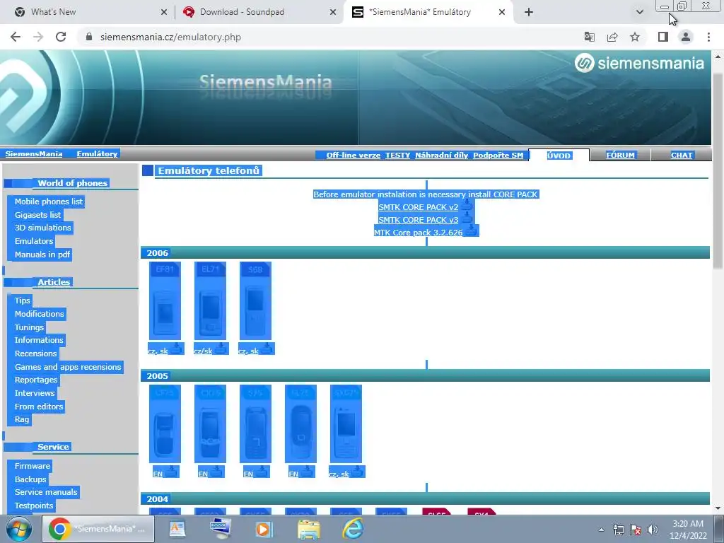Image resolution: width=724 pixels, height=543 pixels.
Task: Click the SiemensMania breadcrumb link
Action: point(34,153)
